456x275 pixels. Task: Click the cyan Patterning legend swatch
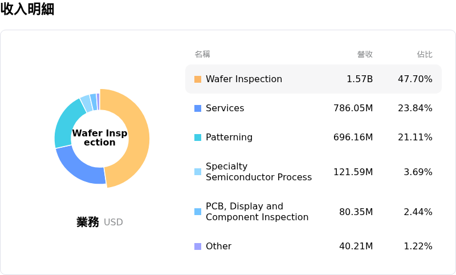198,137
